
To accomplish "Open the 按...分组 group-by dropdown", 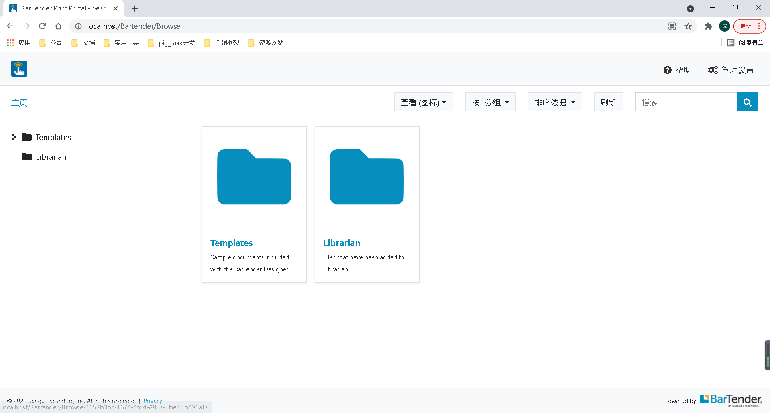I will coord(490,102).
